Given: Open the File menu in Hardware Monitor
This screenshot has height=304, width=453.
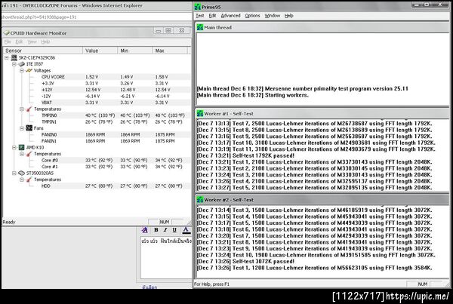Looking at the screenshot, I should point(8,41).
